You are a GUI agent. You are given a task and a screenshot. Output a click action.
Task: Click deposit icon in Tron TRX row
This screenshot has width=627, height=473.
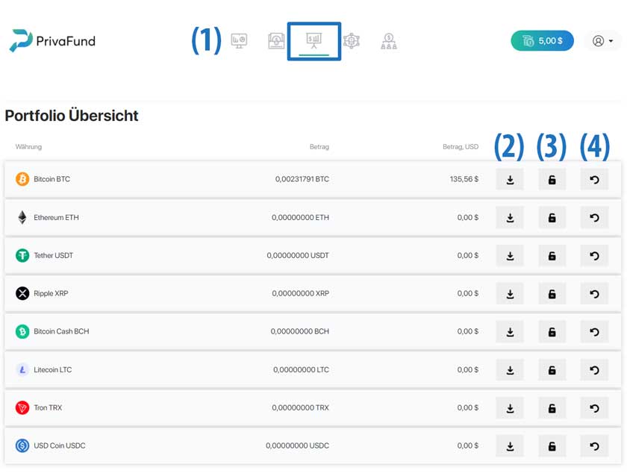[x=510, y=408]
